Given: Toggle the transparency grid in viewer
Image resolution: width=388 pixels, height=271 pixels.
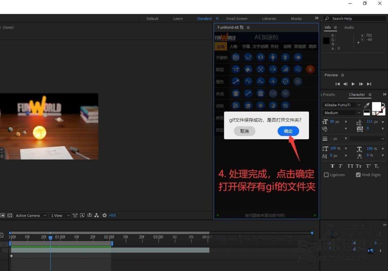Looking at the screenshot, I should pyautogui.click(x=10, y=215).
